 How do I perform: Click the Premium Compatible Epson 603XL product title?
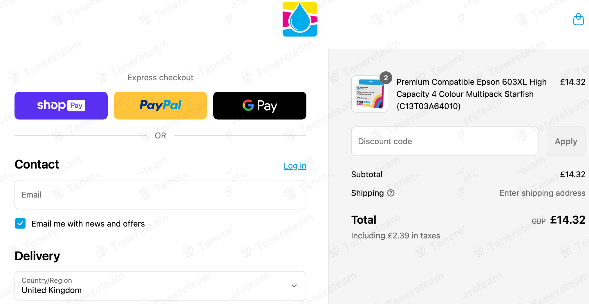[471, 94]
